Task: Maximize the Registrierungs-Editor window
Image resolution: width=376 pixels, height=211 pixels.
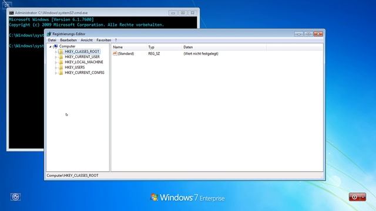Action: [308, 34]
